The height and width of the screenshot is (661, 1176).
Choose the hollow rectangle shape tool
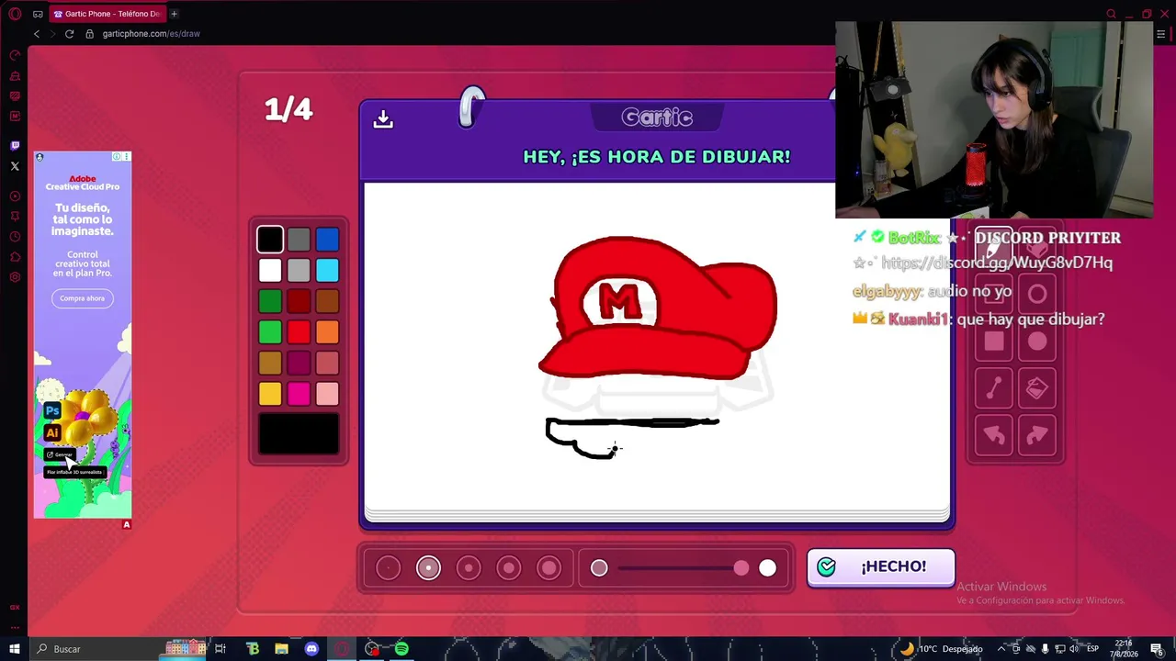click(994, 294)
